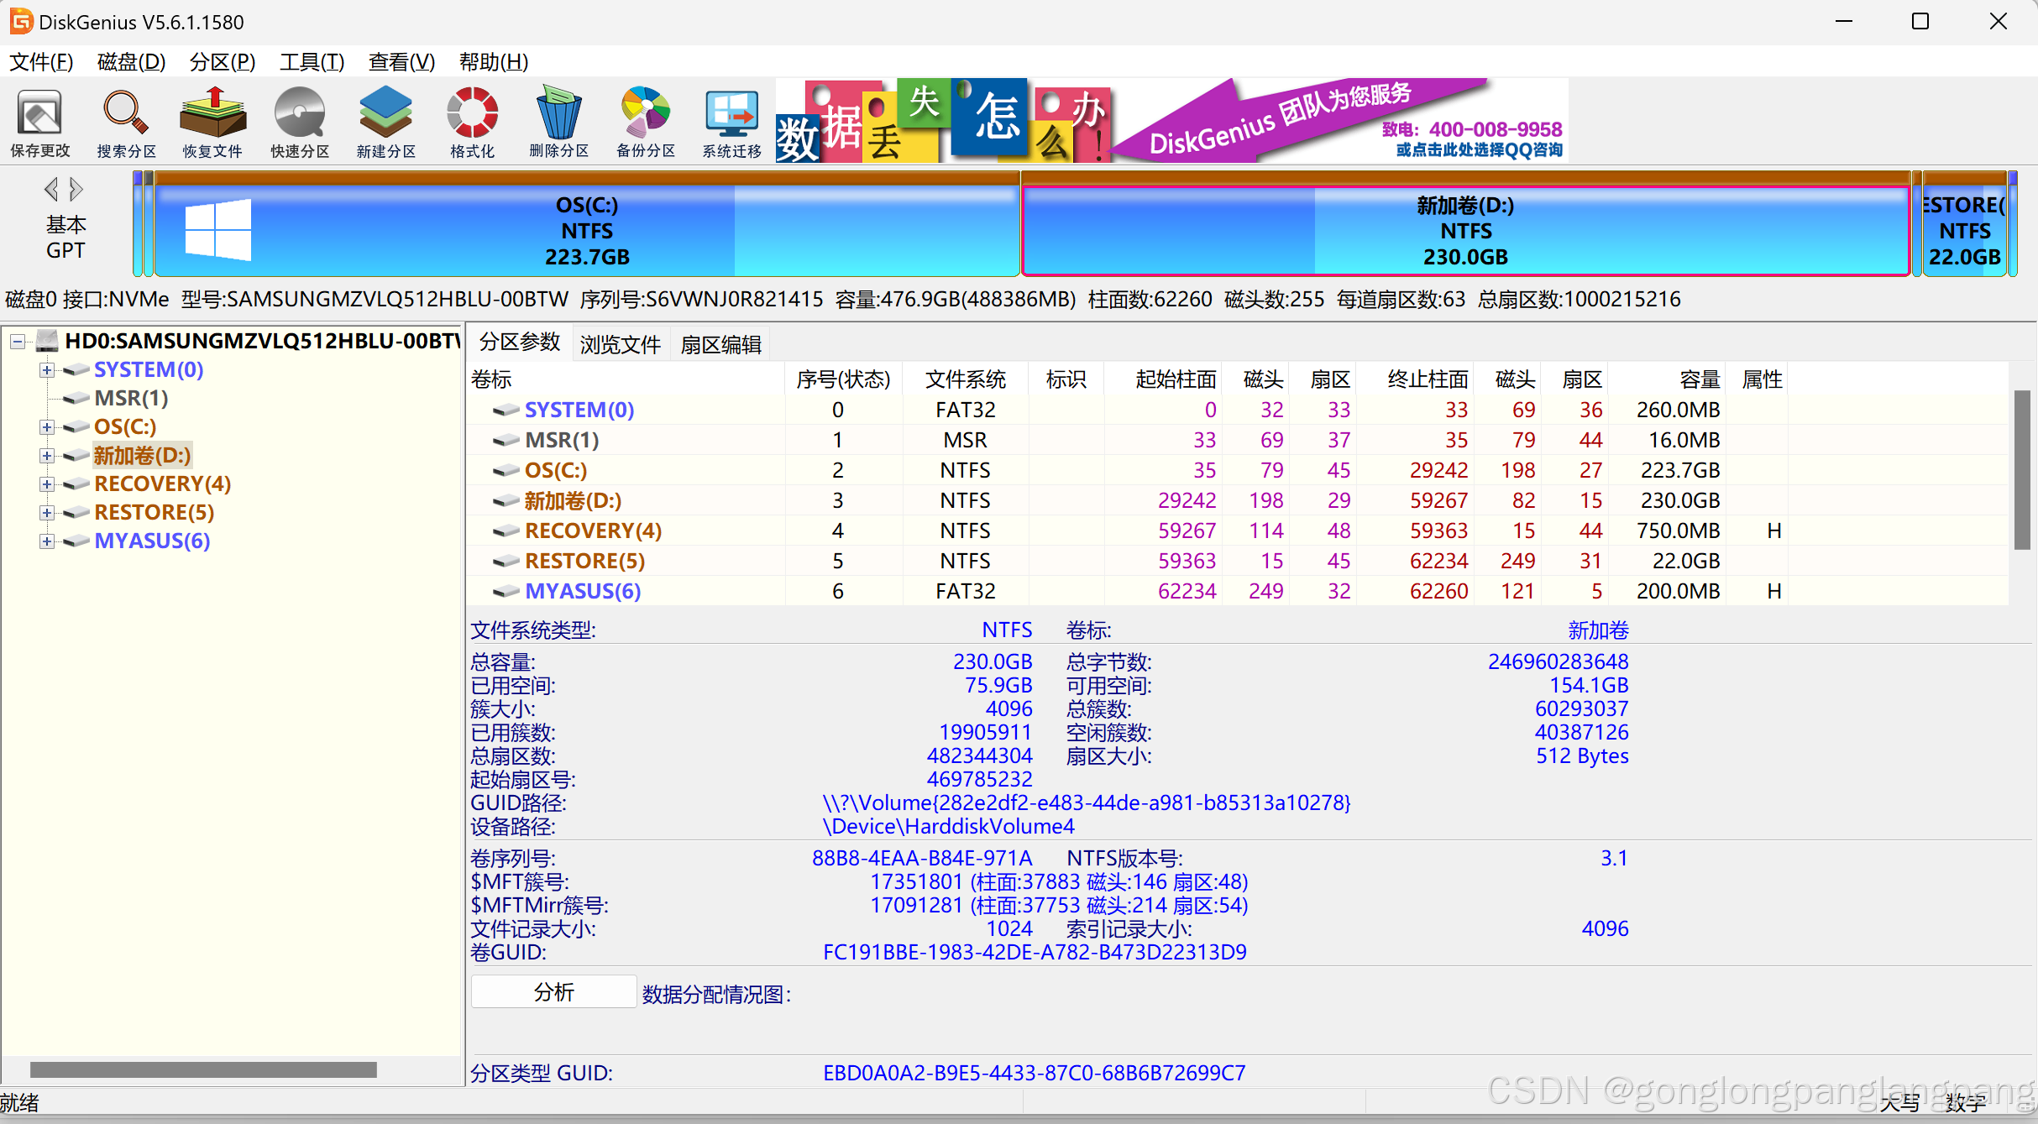Click the 分析 analyze button
This screenshot has width=2038, height=1124.
(x=553, y=992)
